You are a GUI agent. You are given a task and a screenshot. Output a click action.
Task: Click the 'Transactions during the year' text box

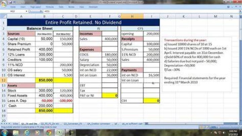click(197, 64)
